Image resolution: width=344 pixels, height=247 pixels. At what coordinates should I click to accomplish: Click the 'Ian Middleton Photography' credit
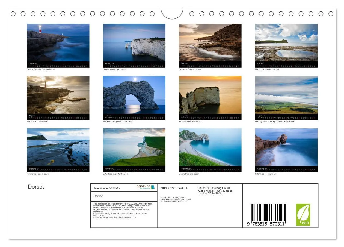[172, 198]
